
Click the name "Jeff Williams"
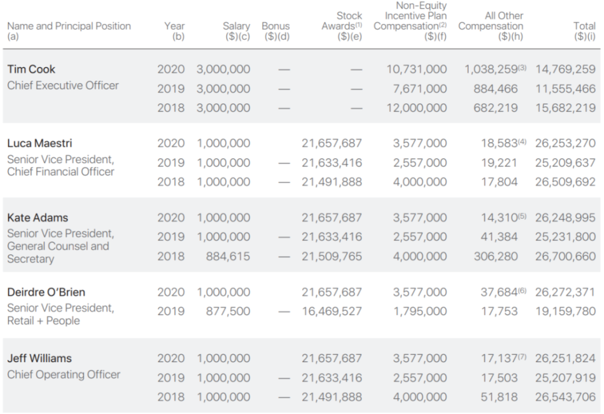pos(39,358)
